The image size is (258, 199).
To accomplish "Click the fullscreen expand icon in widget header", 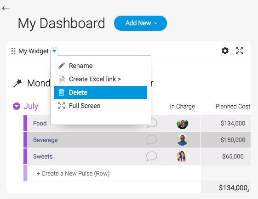I will 240,51.
